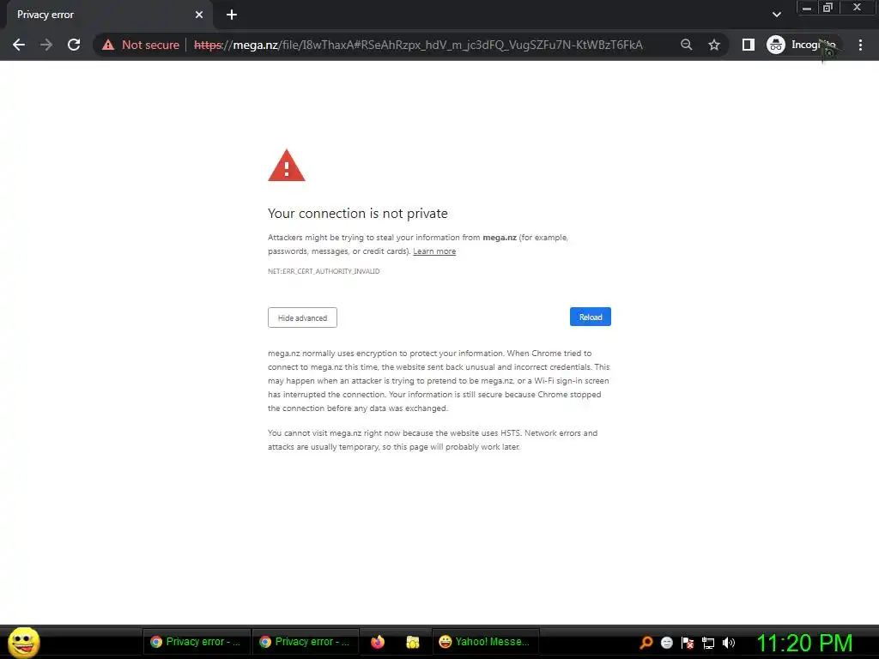Image resolution: width=879 pixels, height=659 pixels.
Task: Open the Learn more link
Action: point(434,251)
